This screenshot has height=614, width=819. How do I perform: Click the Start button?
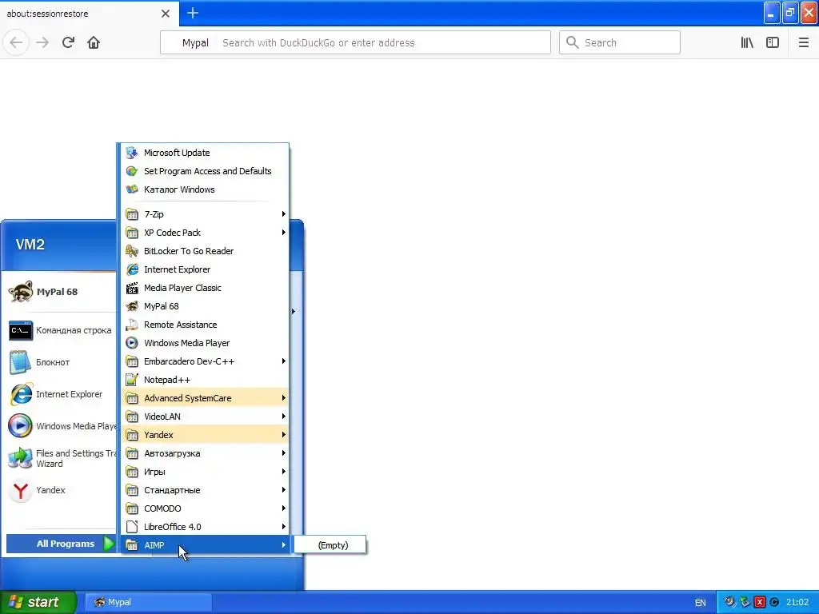pyautogui.click(x=38, y=602)
